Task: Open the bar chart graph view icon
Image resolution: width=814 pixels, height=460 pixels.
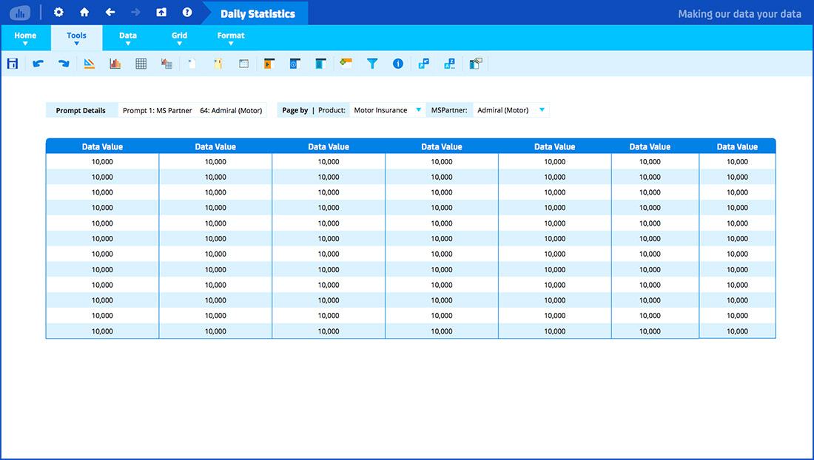Action: pos(115,64)
